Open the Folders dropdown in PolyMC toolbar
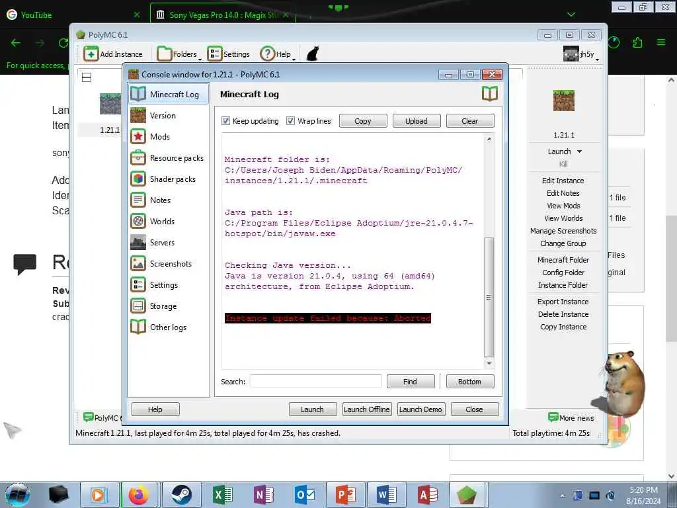The width and height of the screenshot is (677, 508). coord(179,54)
